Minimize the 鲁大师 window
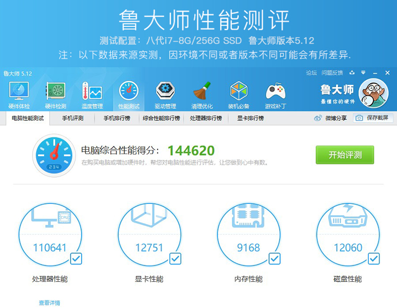The width and height of the screenshot is (397, 308). pos(375,73)
